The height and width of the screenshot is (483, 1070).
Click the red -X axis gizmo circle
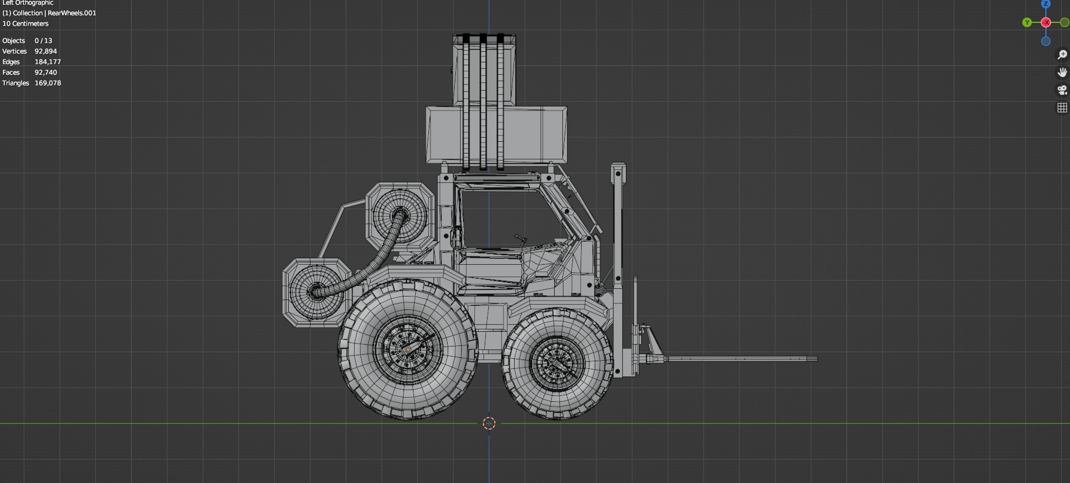tap(1046, 22)
